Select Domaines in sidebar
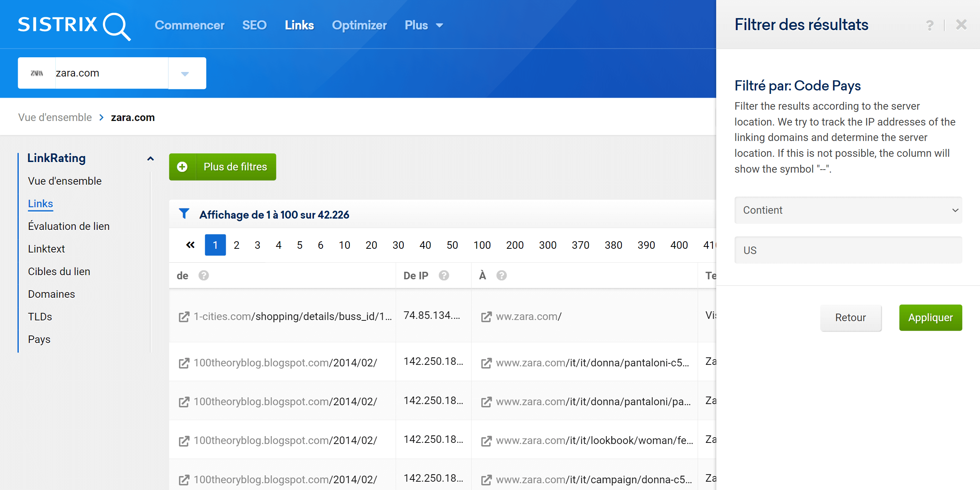Viewport: 980px width, 490px height. pos(51,294)
